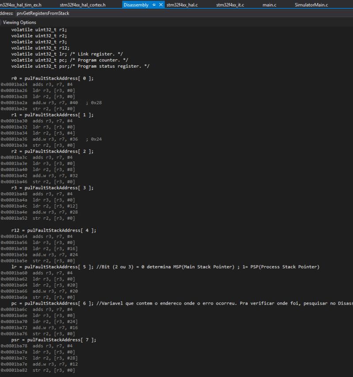
Task: Click declaration of pc Program counter
Action: click(x=70, y=60)
